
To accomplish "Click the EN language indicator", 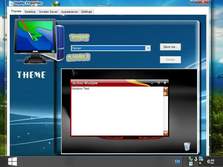I will pos(177,161).
